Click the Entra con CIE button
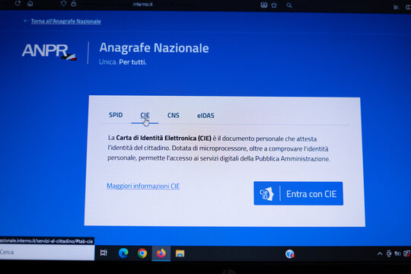 pos(298,193)
